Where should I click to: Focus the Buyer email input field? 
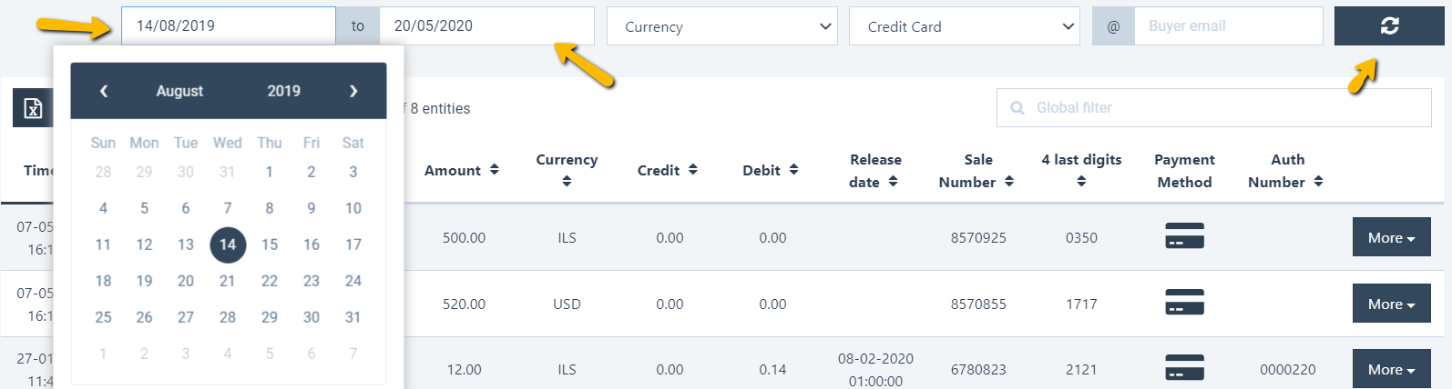pos(1228,26)
